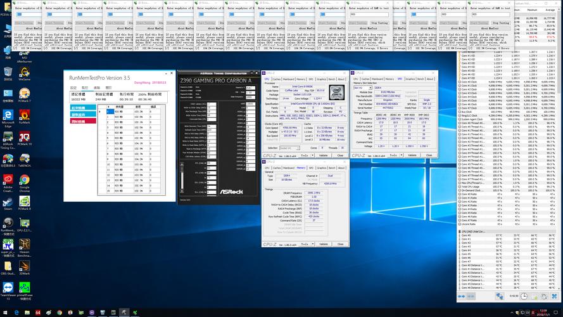Open About tab in CPU-Z SPD window
This screenshot has height=317, width=563.
430,79
